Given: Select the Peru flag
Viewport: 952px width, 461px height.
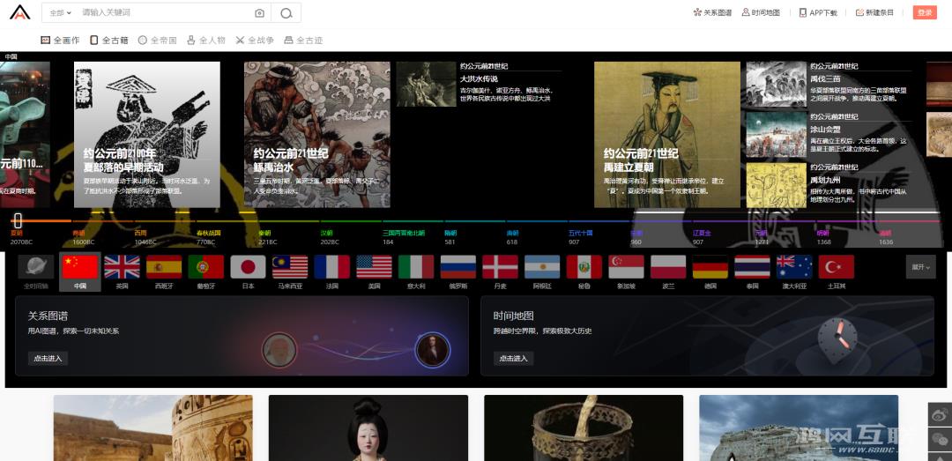Looking at the screenshot, I should pos(584,266).
